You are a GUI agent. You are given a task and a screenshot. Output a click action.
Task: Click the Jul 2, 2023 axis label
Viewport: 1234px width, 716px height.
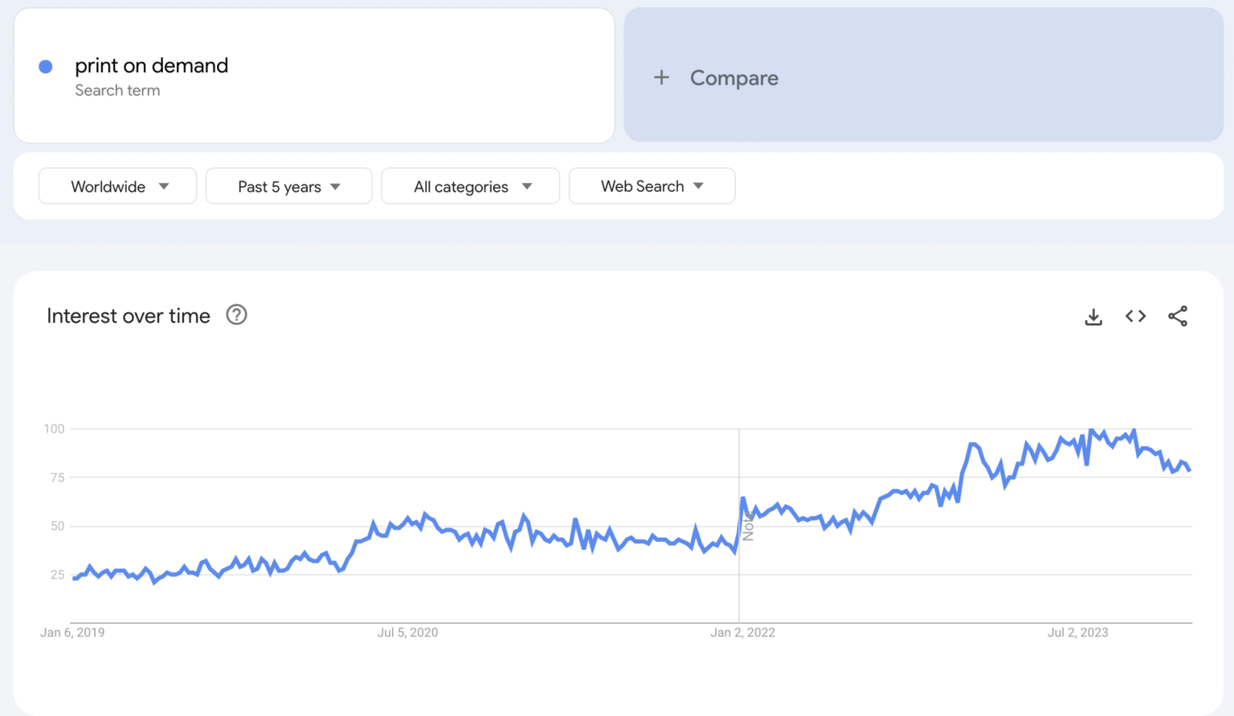click(1077, 633)
